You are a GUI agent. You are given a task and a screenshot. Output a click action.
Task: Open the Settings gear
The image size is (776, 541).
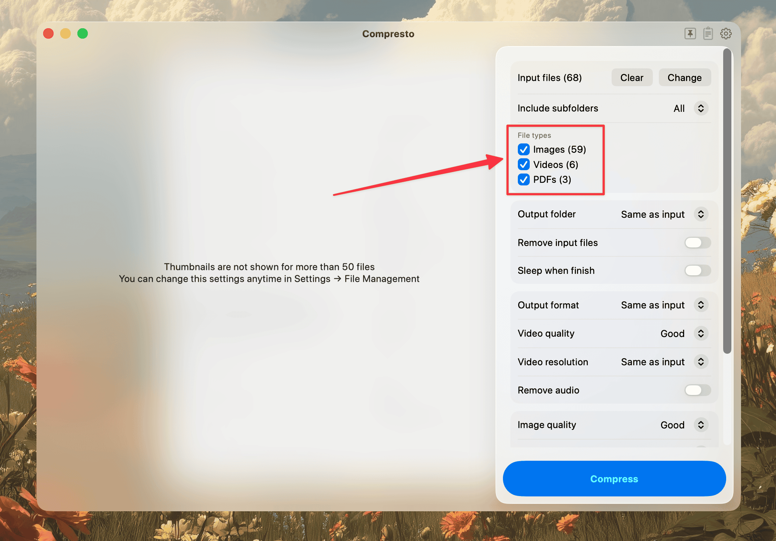pos(726,33)
